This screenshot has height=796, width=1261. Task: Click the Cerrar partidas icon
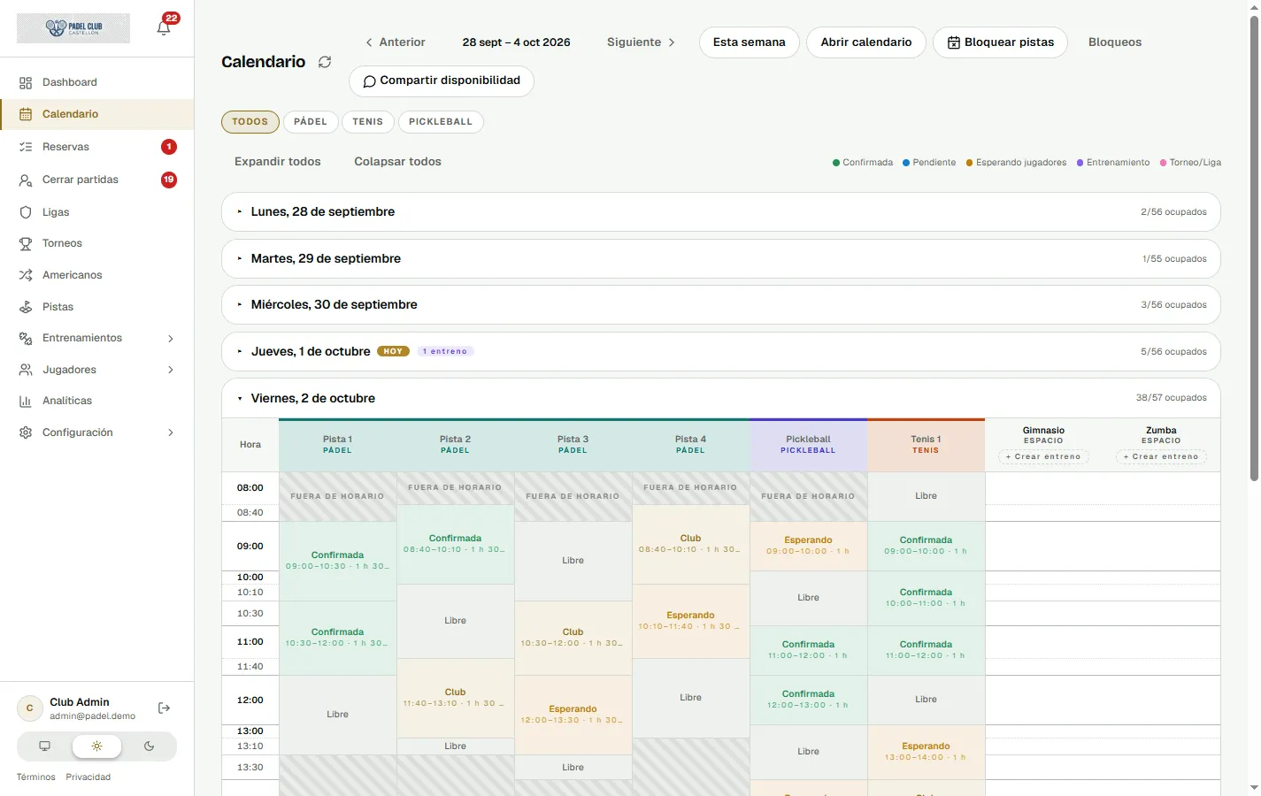pyautogui.click(x=26, y=180)
